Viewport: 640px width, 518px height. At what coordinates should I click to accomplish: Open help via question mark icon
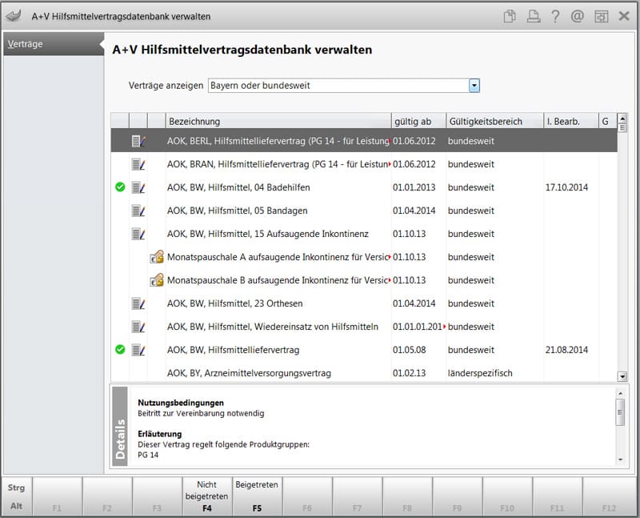[x=555, y=16]
